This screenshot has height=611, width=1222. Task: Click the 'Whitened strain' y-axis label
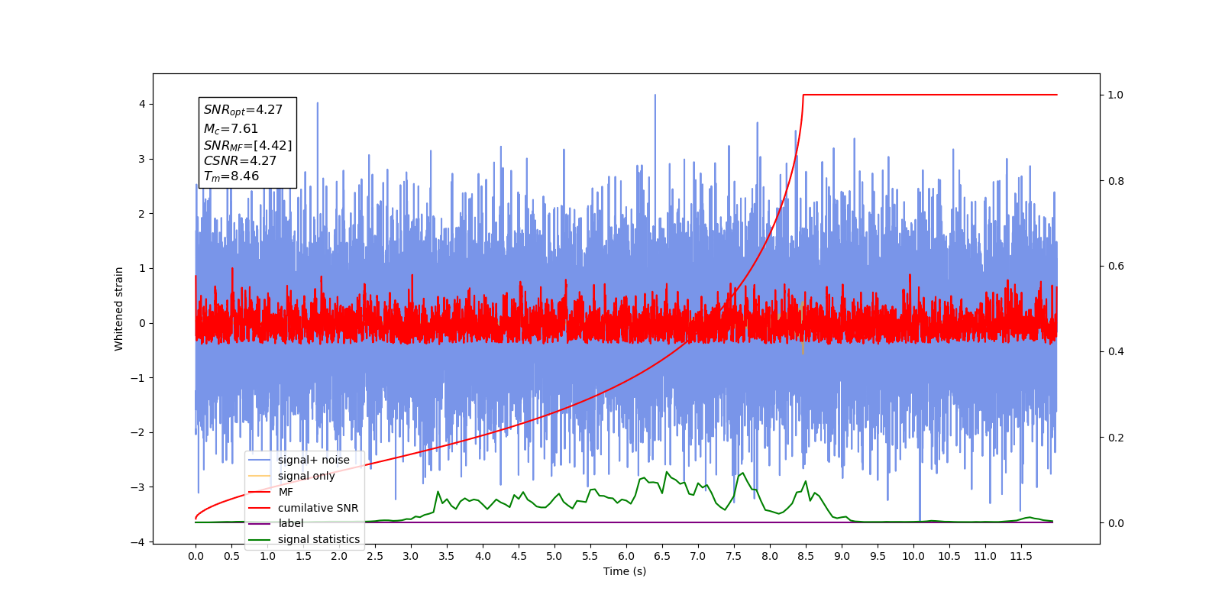119,309
